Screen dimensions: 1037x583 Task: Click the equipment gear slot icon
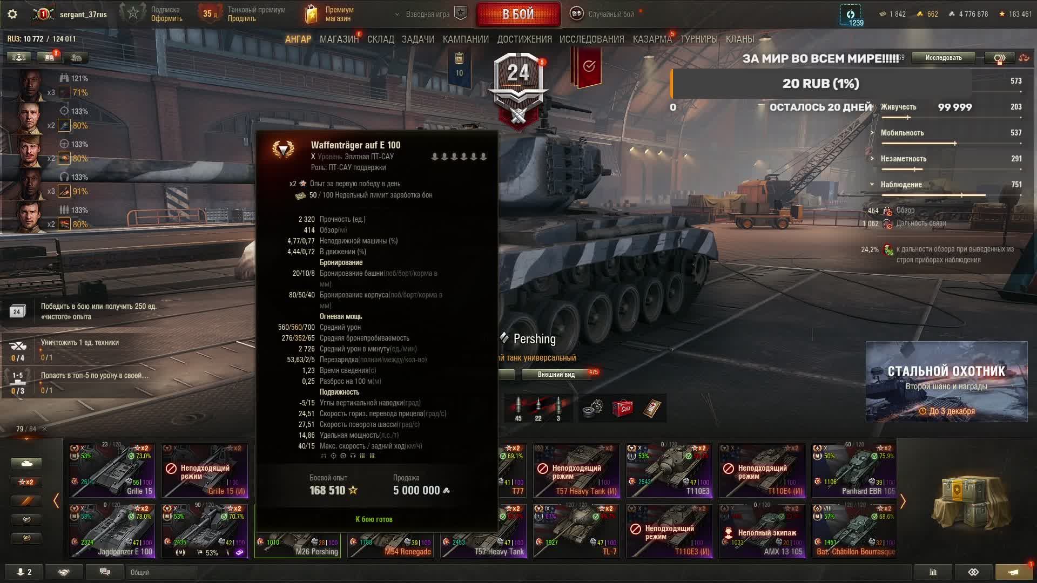coord(593,409)
